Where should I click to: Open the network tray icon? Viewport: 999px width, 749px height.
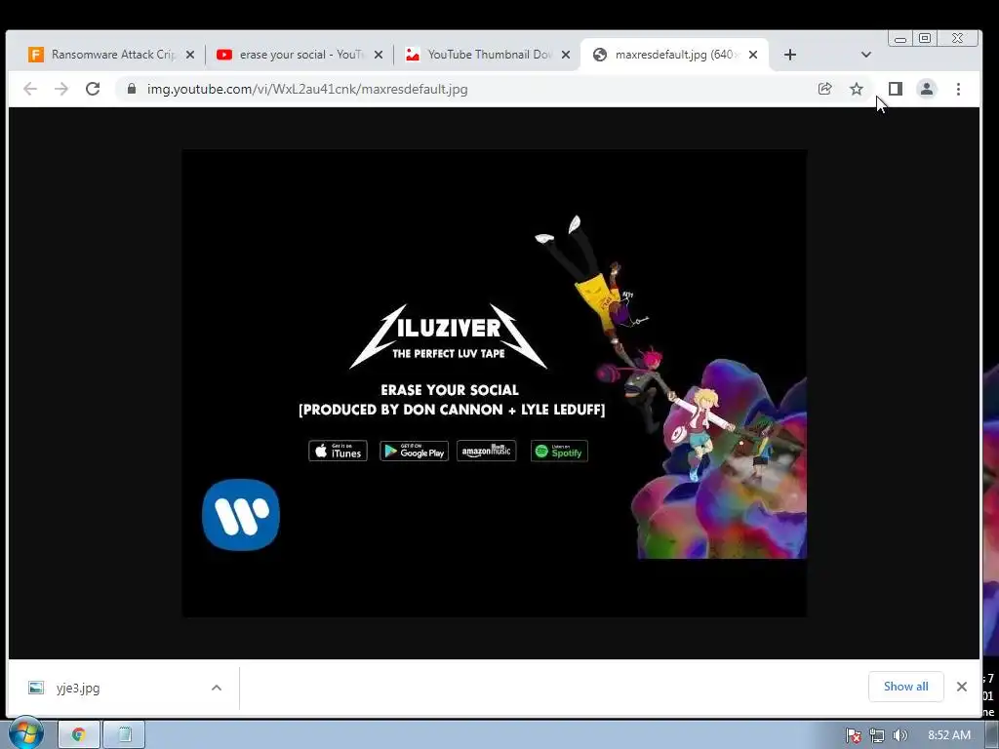click(877, 735)
